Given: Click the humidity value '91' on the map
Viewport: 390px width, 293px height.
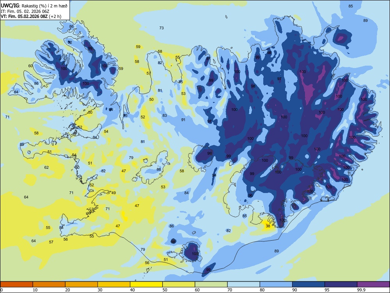Looking at the screenshot, I should pos(183,120).
